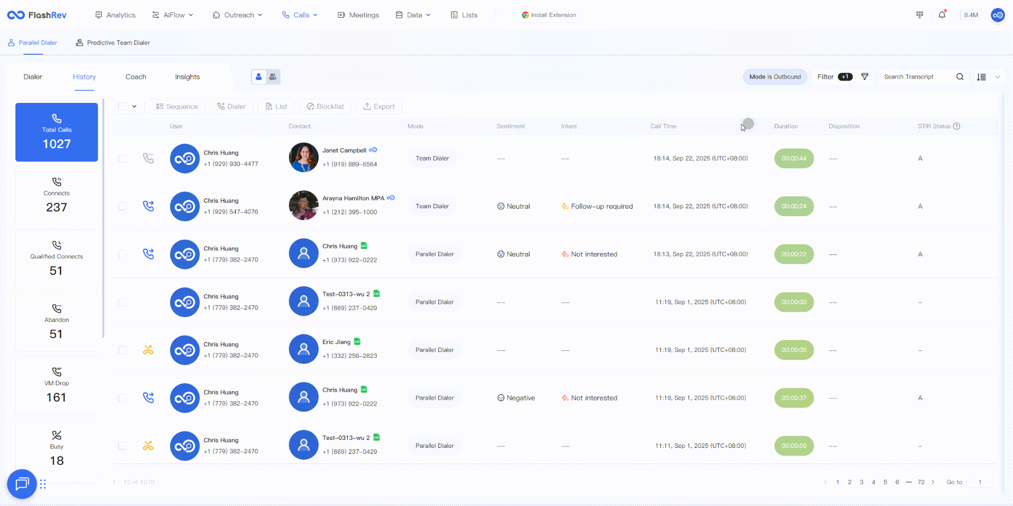Check the Janet Campbell call row checkbox
1013x506 pixels.
click(122, 159)
